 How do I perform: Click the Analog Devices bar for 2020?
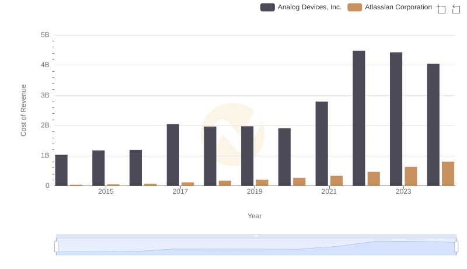coord(284,157)
